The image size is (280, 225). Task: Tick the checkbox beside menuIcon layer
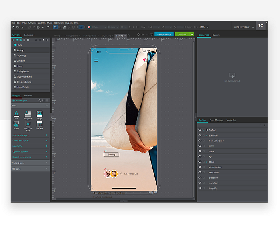pyautogui.click(x=204, y=183)
